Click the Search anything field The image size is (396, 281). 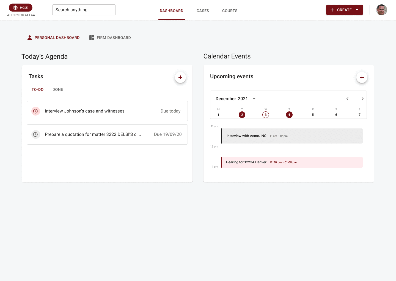click(x=84, y=10)
